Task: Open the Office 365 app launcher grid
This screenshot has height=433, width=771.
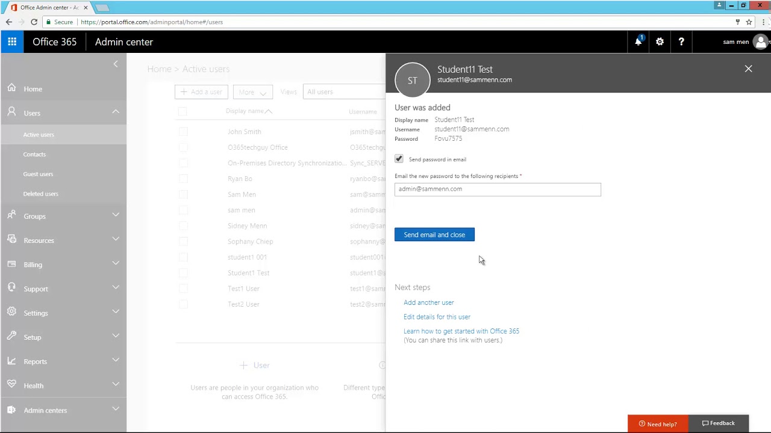Action: click(12, 41)
